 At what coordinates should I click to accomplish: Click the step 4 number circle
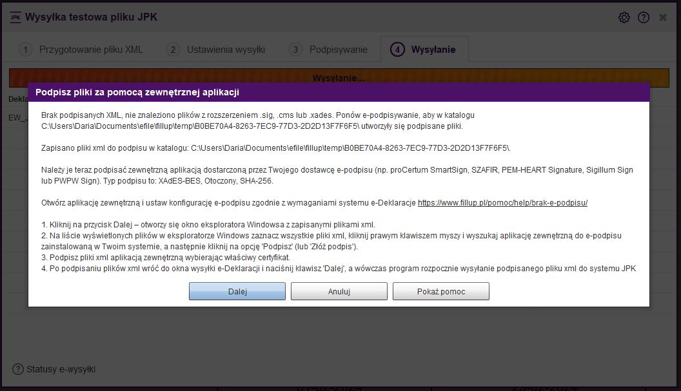[397, 50]
